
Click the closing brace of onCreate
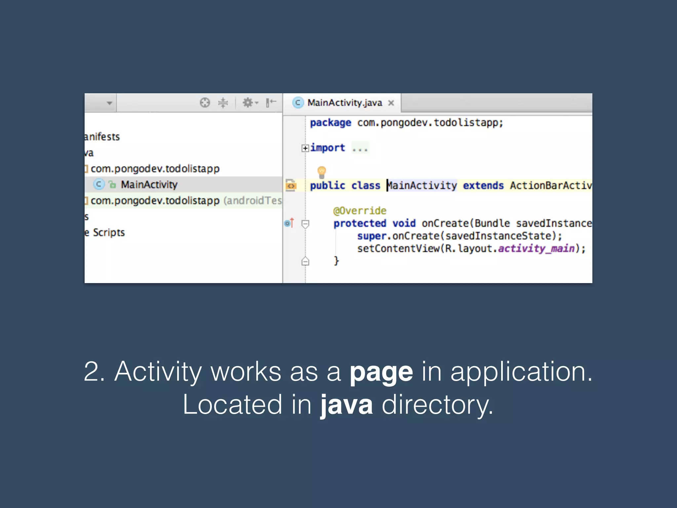click(x=336, y=261)
